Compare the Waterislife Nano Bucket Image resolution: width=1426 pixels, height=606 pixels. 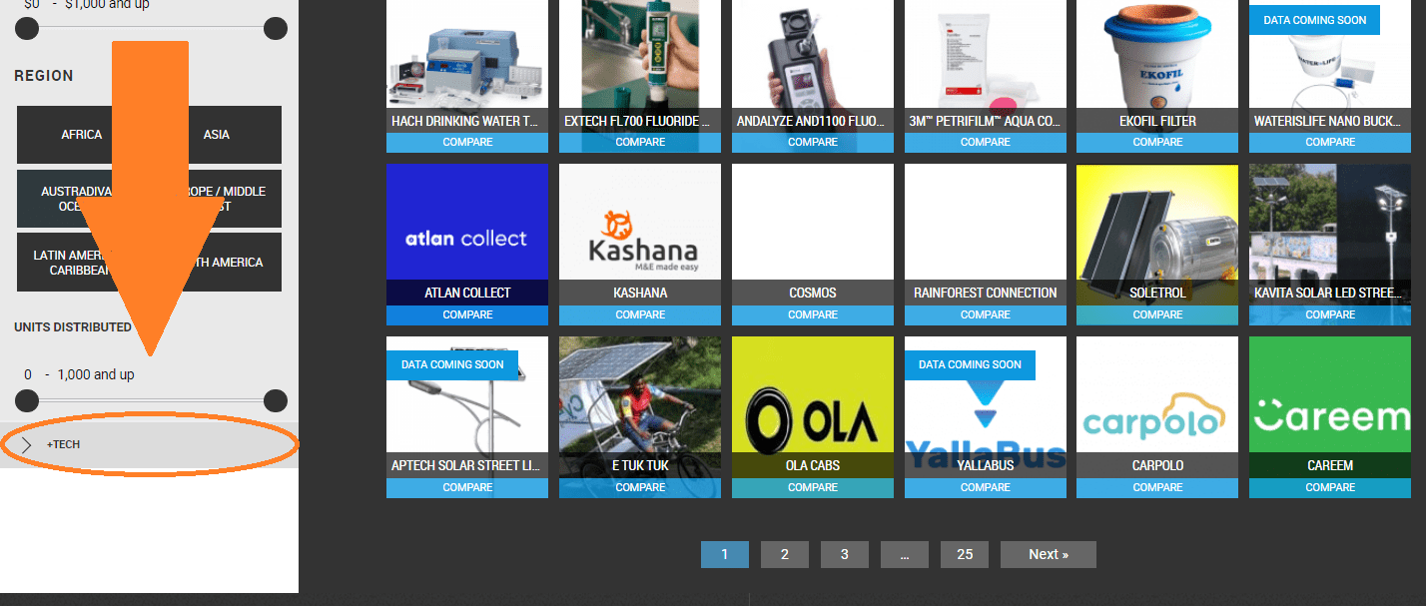coord(1330,142)
